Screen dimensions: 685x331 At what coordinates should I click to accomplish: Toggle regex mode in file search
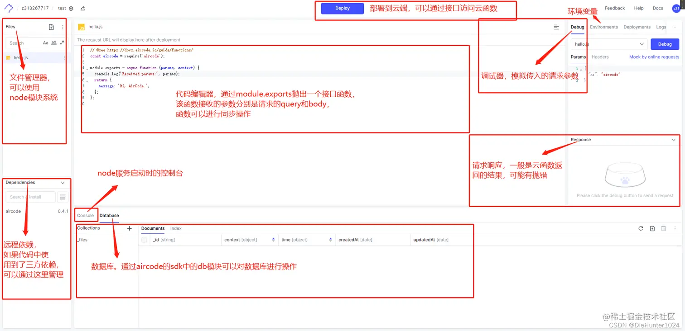[x=62, y=43]
